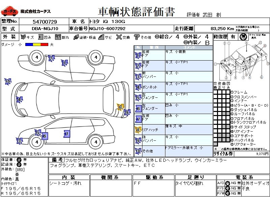
Task: Click damage marker 3 on the front bumper
Action: point(20,141)
